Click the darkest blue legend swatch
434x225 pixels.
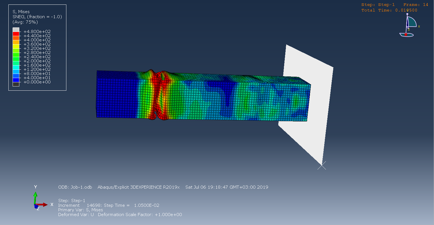click(16, 80)
